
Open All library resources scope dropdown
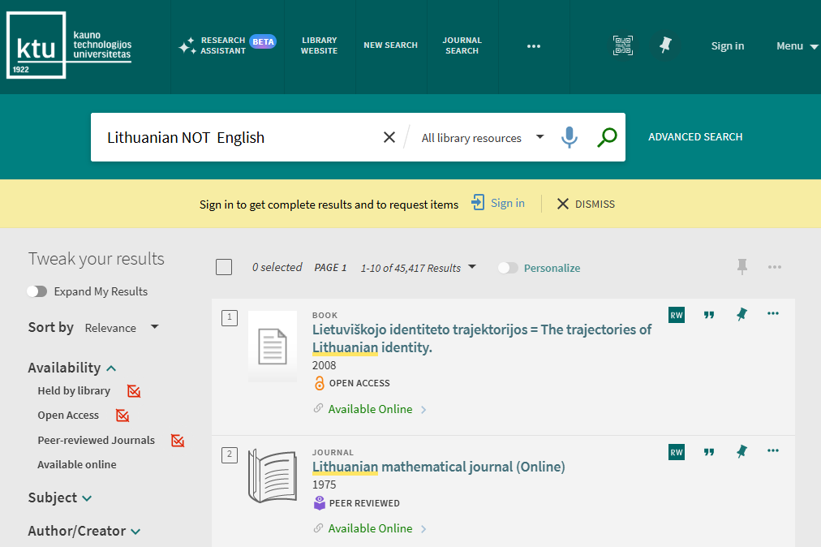(483, 138)
